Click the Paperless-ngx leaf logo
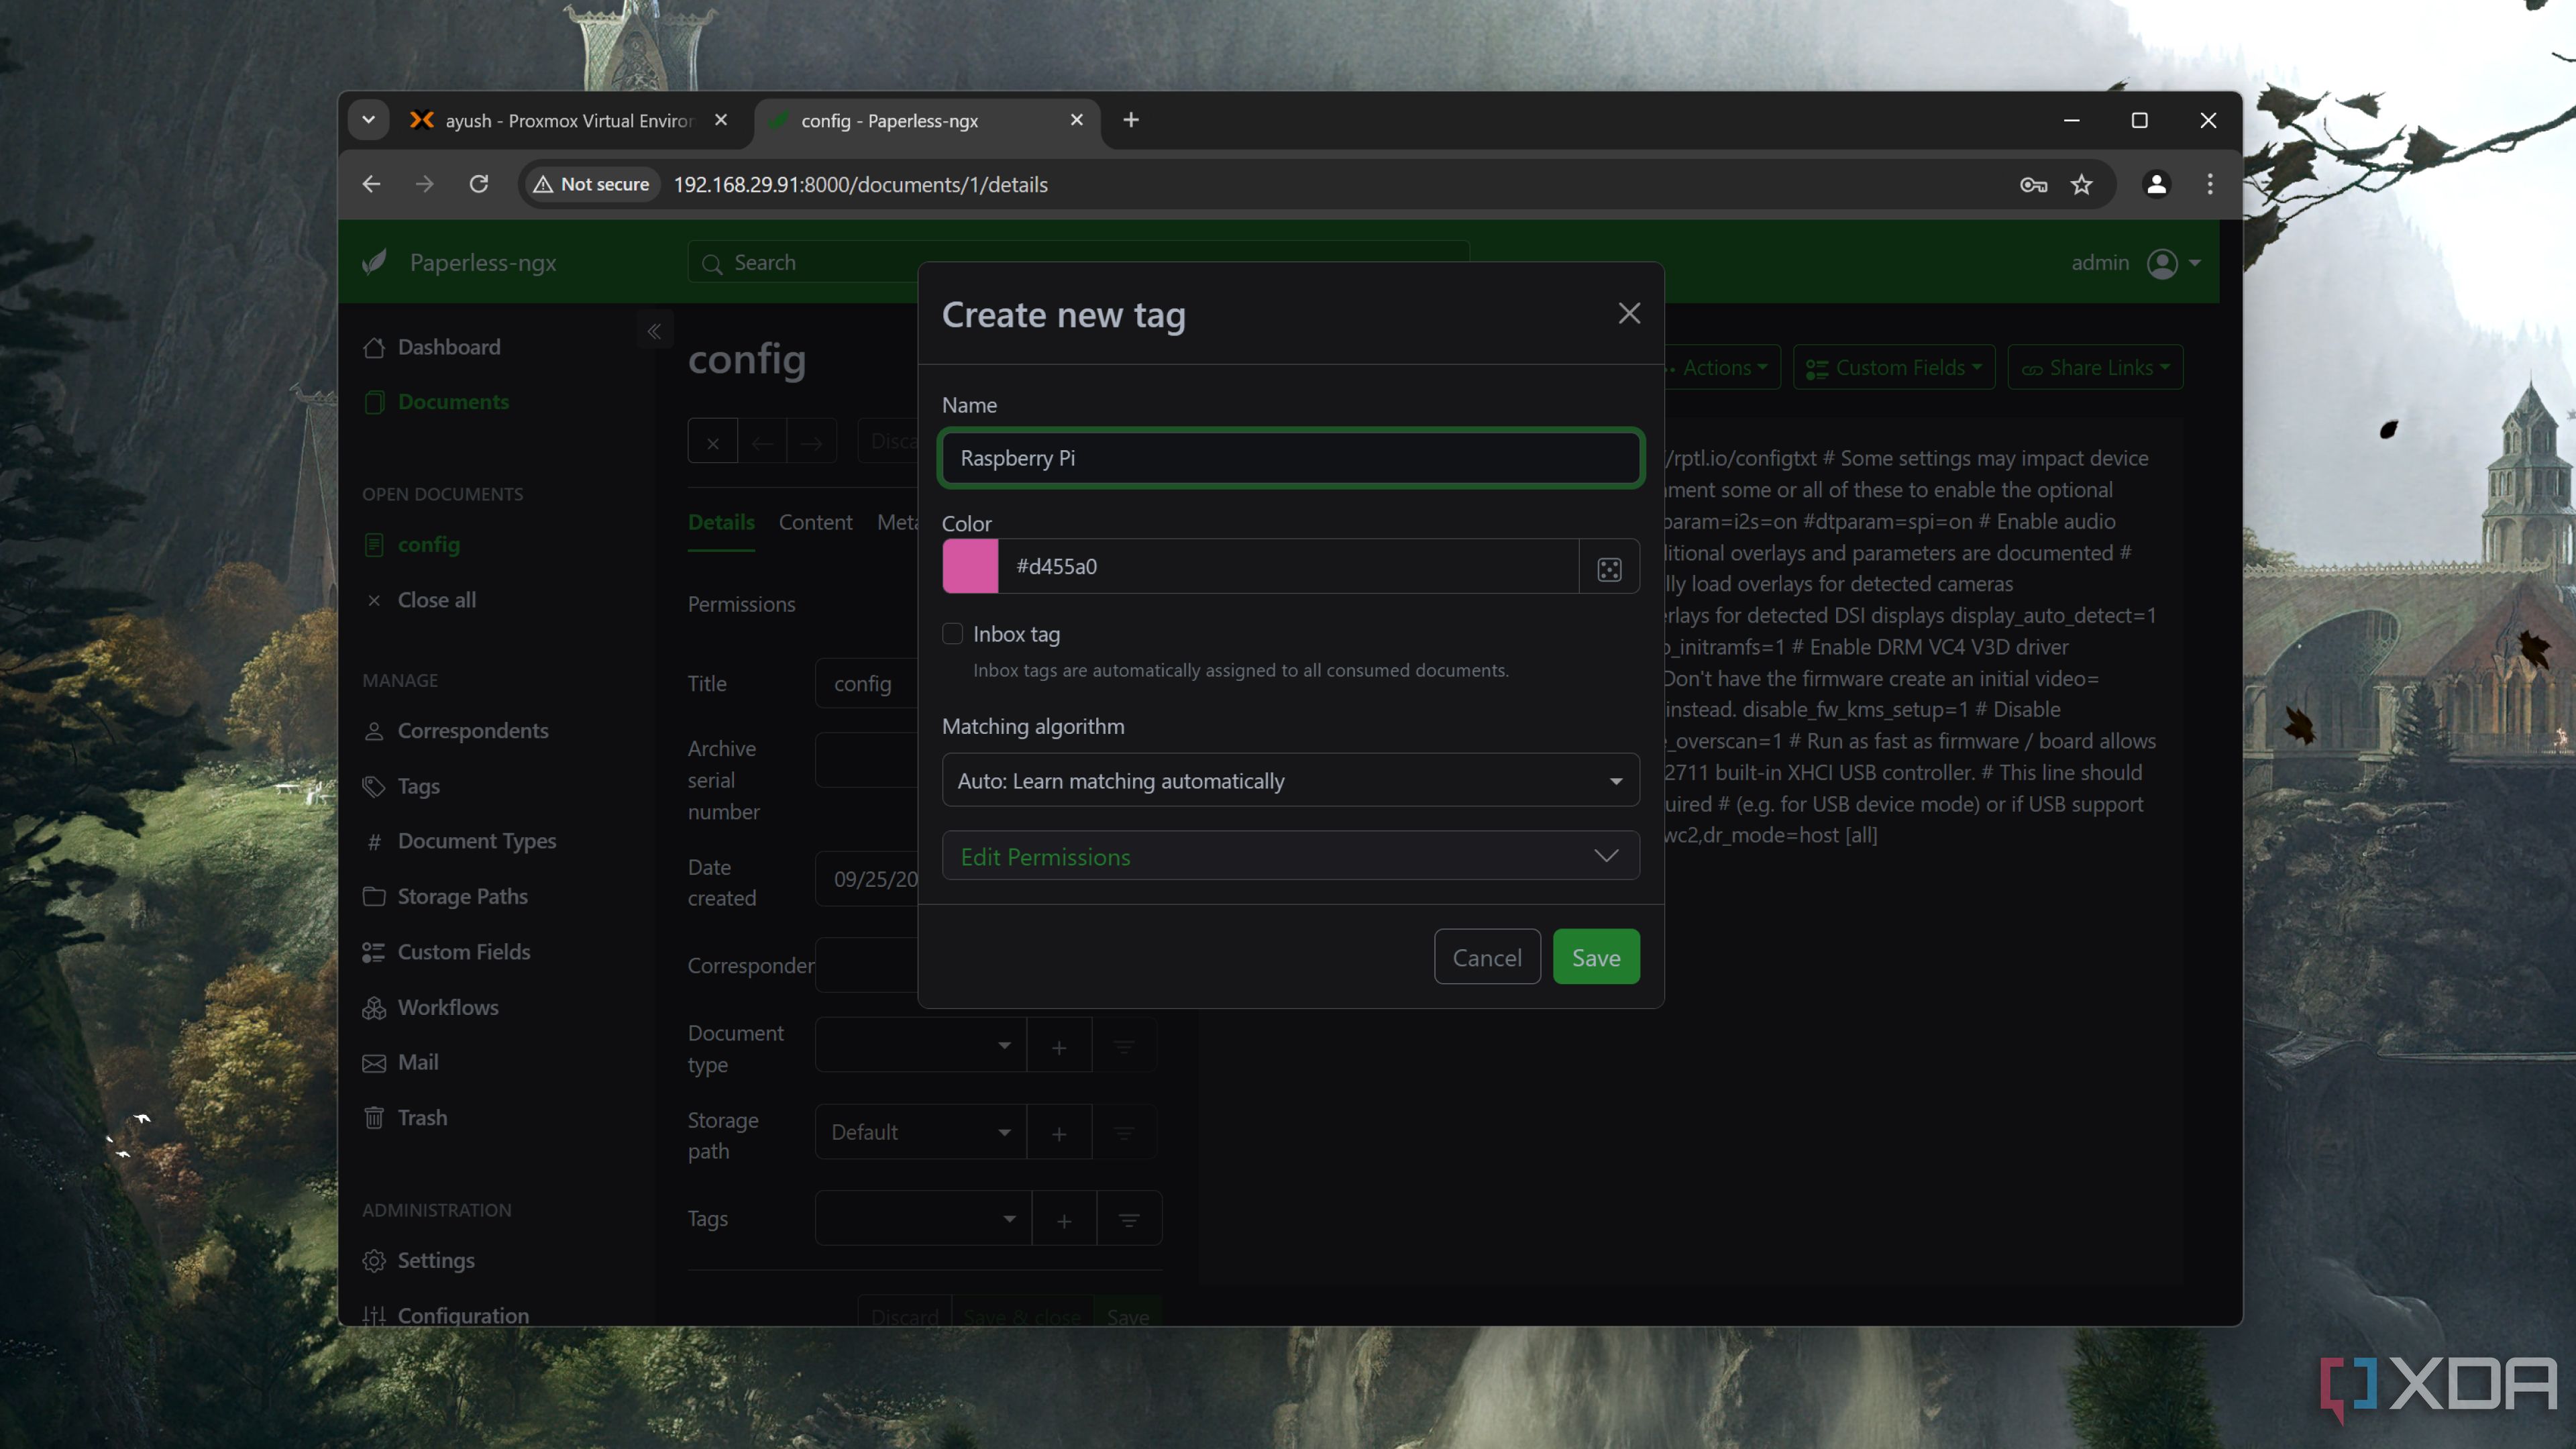Viewport: 2576px width, 1449px height. 375,262
